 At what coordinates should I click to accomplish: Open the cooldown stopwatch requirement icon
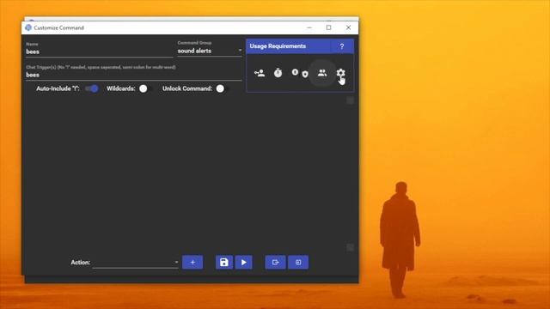click(278, 72)
